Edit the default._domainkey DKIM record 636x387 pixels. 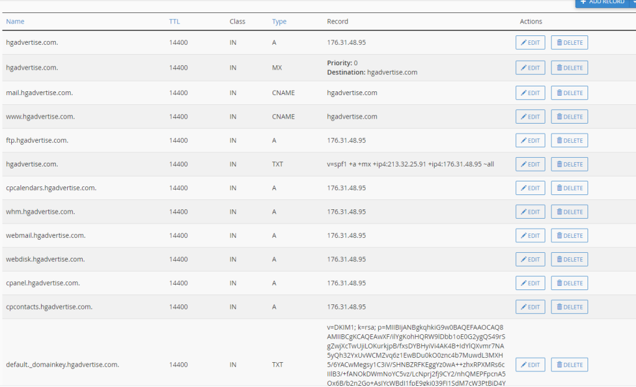(x=530, y=365)
